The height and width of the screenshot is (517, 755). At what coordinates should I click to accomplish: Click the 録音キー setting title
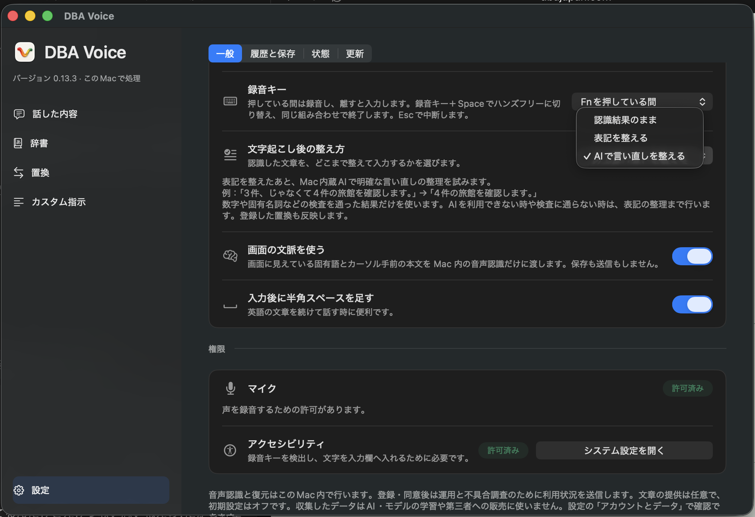pos(267,90)
